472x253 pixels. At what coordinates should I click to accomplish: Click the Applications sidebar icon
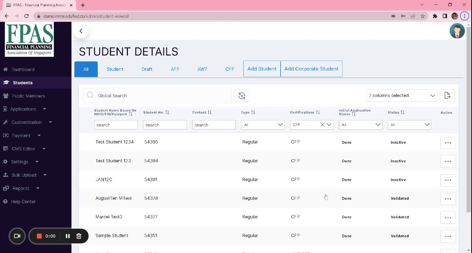coord(5,109)
